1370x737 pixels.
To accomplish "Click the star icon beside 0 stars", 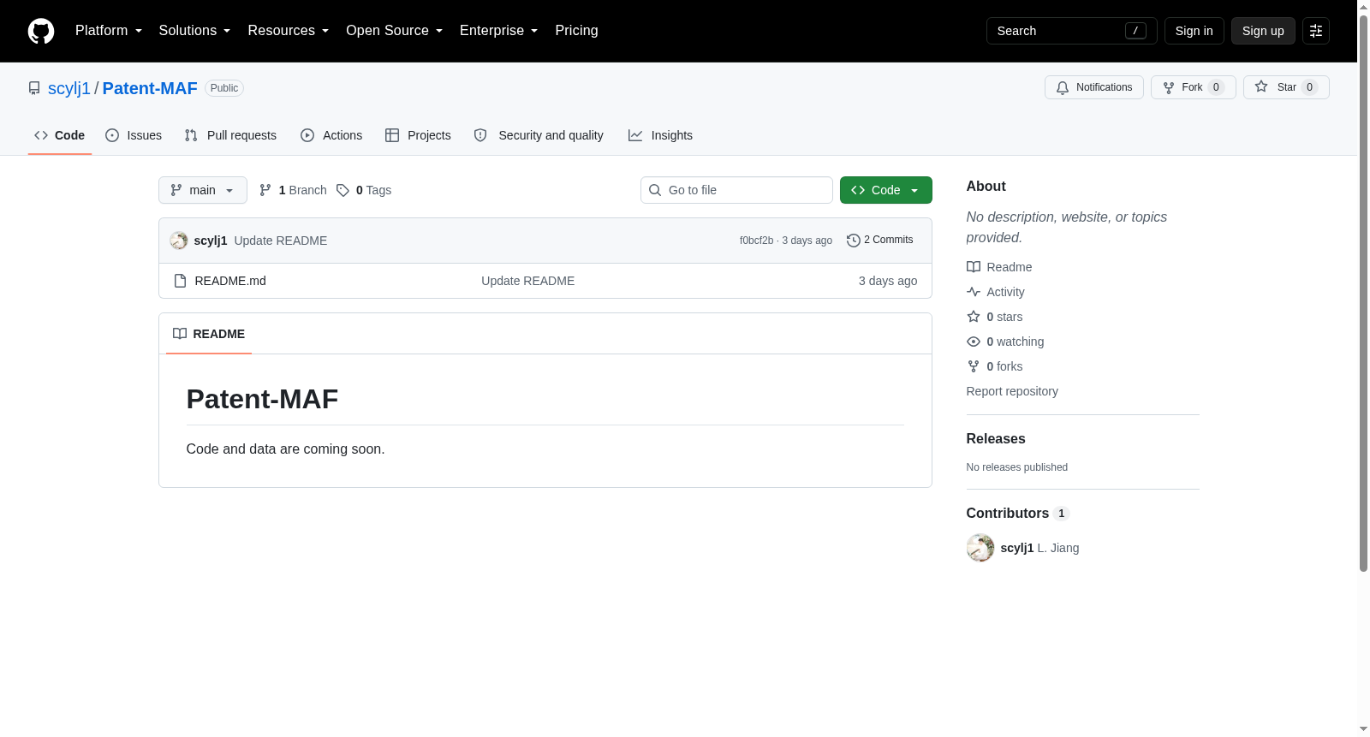I will [974, 317].
